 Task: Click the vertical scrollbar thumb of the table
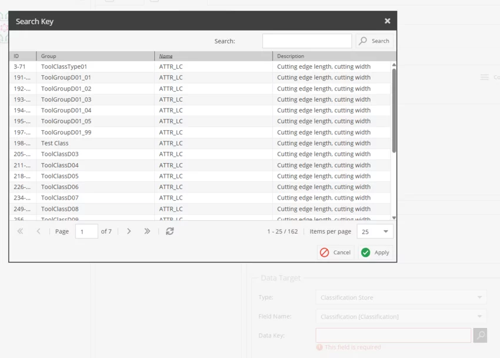[394, 110]
